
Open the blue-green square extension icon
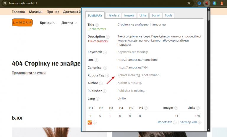(x=214, y=3)
